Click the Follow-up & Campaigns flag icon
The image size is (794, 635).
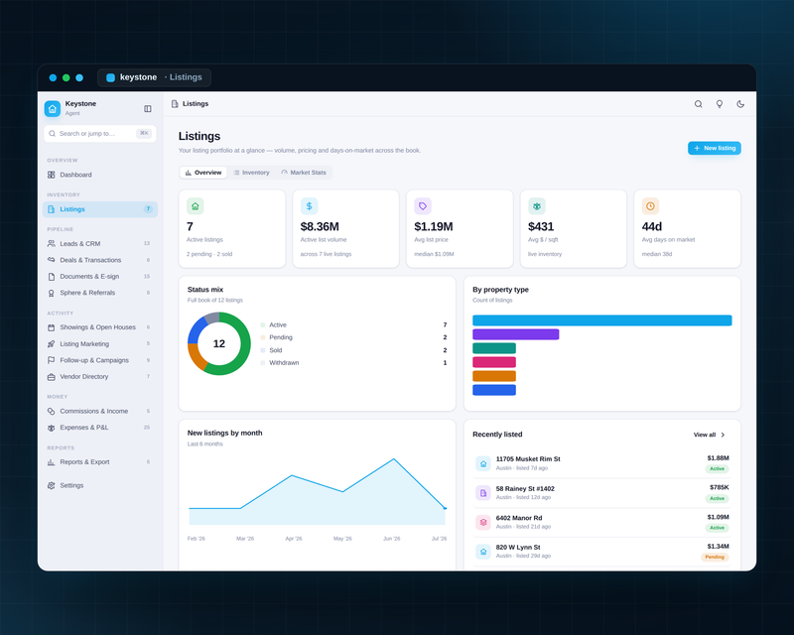pos(52,360)
